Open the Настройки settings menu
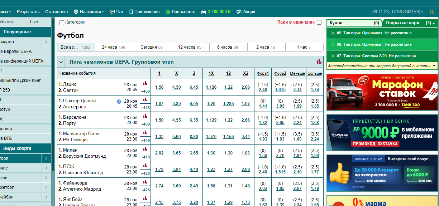This screenshot has height=206, width=439. pyautogui.click(x=89, y=12)
